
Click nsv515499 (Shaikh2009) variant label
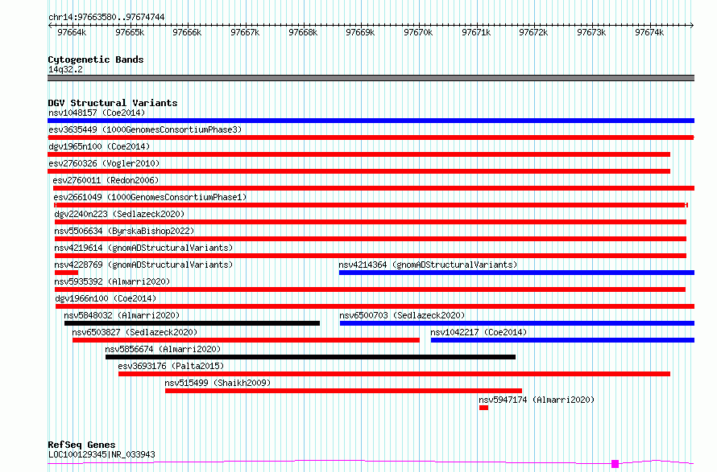point(218,383)
